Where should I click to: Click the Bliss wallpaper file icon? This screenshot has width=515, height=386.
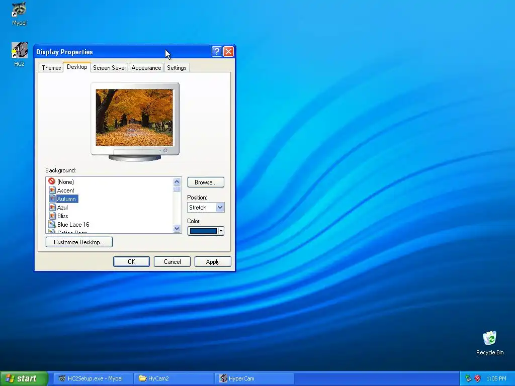(52, 216)
